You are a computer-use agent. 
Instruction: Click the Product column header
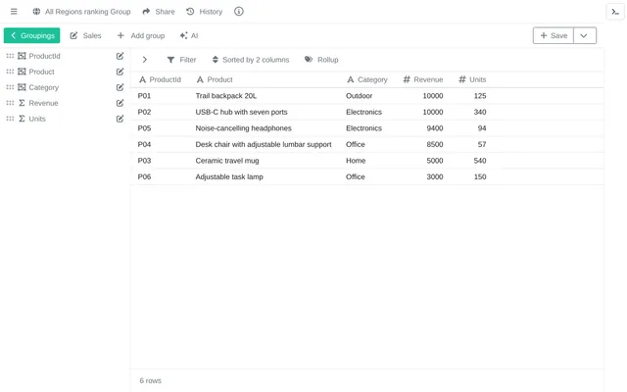(x=215, y=79)
